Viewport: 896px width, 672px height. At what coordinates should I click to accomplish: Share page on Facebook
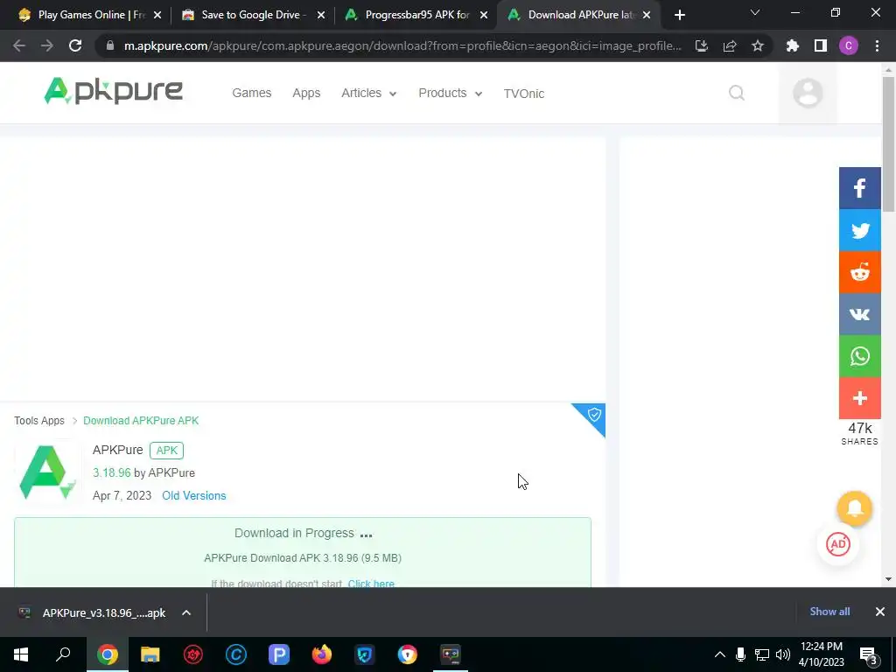point(859,188)
